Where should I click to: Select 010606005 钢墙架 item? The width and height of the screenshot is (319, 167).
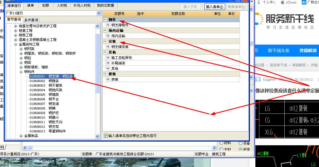click(x=44, y=95)
